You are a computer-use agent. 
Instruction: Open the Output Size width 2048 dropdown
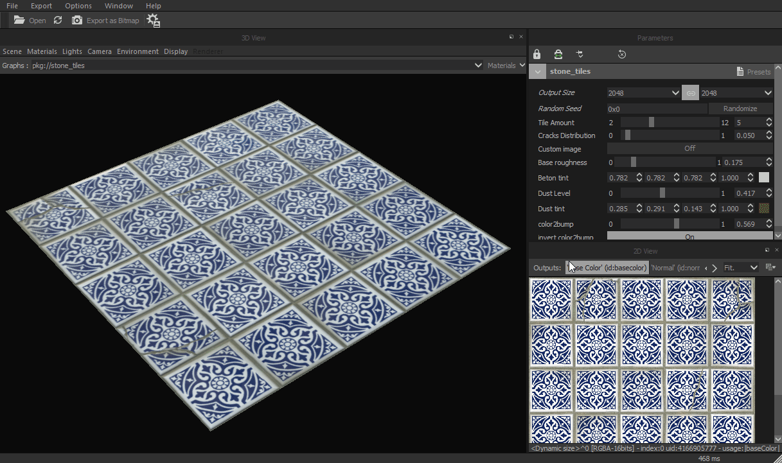coord(643,93)
